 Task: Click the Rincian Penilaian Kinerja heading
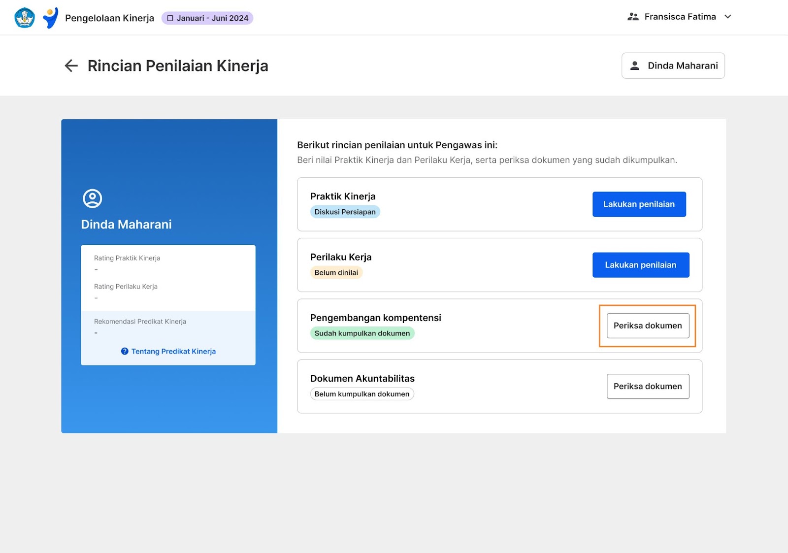point(178,65)
